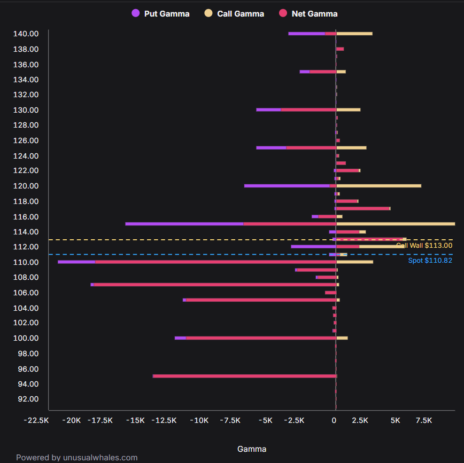
Task: Click the "Gamma" x-axis title
Action: [252, 449]
